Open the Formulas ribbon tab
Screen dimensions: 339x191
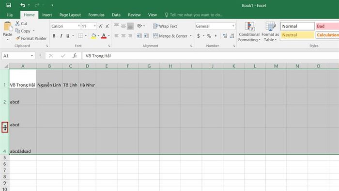click(x=96, y=15)
